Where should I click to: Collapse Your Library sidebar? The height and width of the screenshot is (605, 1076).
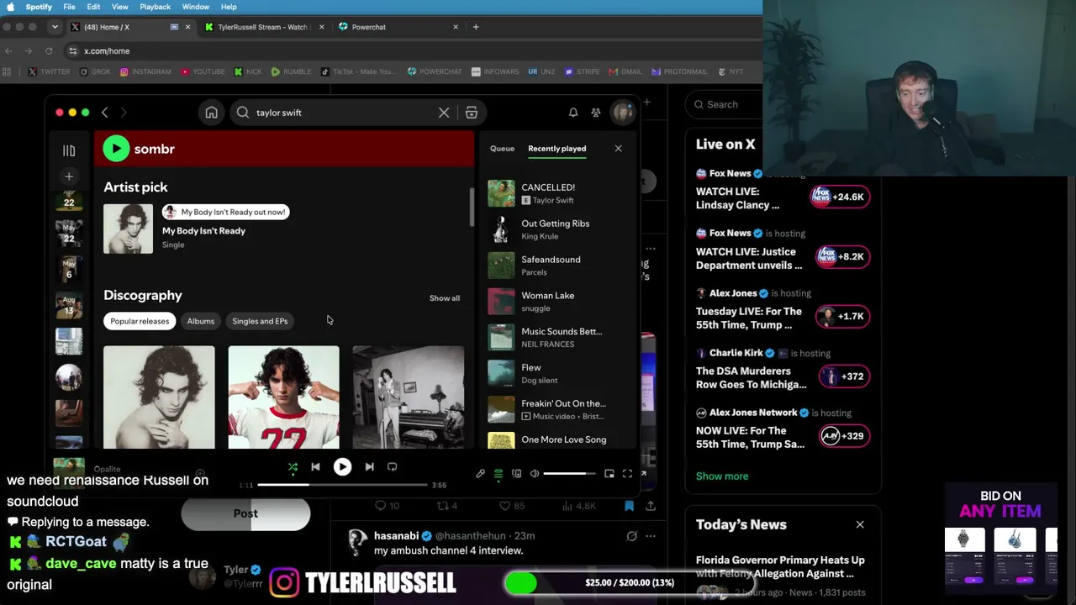(x=69, y=150)
